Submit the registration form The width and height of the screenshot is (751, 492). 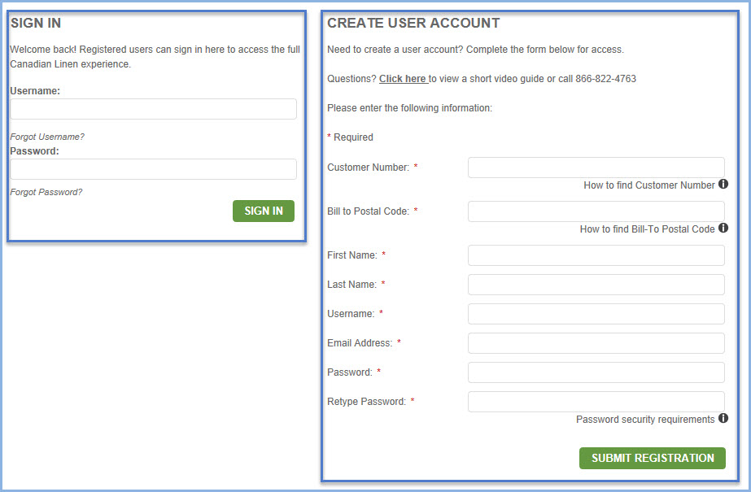point(652,458)
